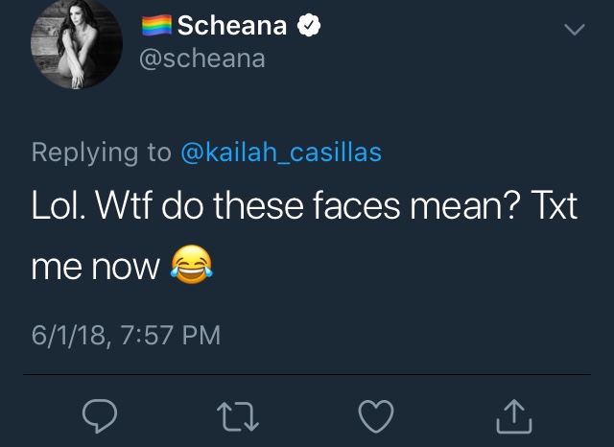Open the share sheet via upload-arrow icon
The image size is (614, 447).
(x=514, y=416)
